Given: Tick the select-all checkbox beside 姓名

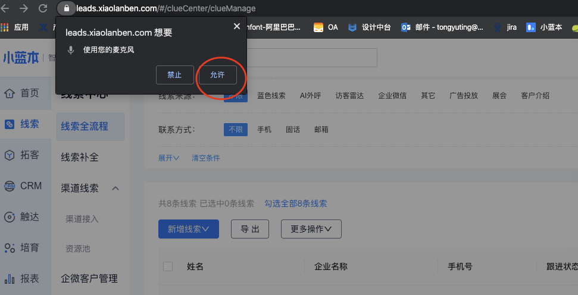Looking at the screenshot, I should tap(168, 266).
